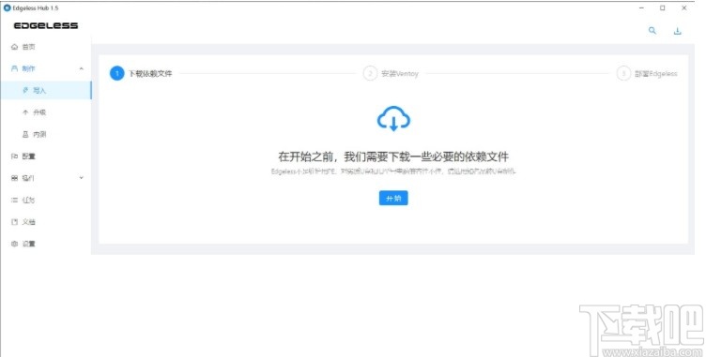Click the blue 开始 (start) button
Viewport: 706px width, 357px height.
pos(393,199)
